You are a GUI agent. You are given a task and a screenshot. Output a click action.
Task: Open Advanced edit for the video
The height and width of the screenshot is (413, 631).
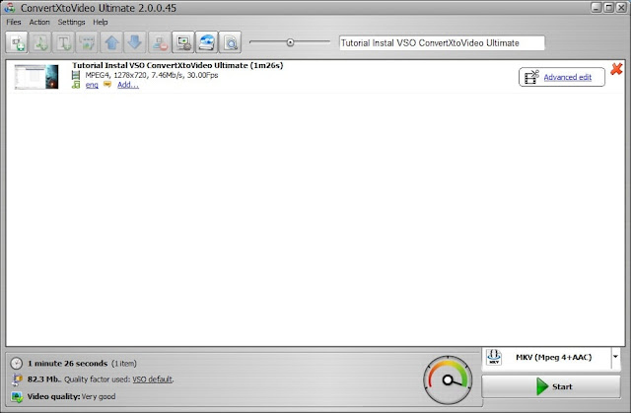(x=562, y=77)
